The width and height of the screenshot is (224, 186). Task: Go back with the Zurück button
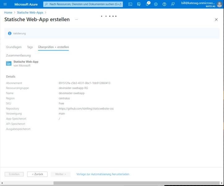coord(37,174)
